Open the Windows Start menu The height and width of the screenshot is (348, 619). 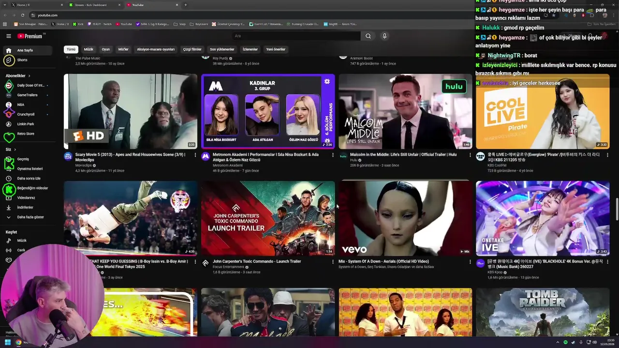point(8,342)
